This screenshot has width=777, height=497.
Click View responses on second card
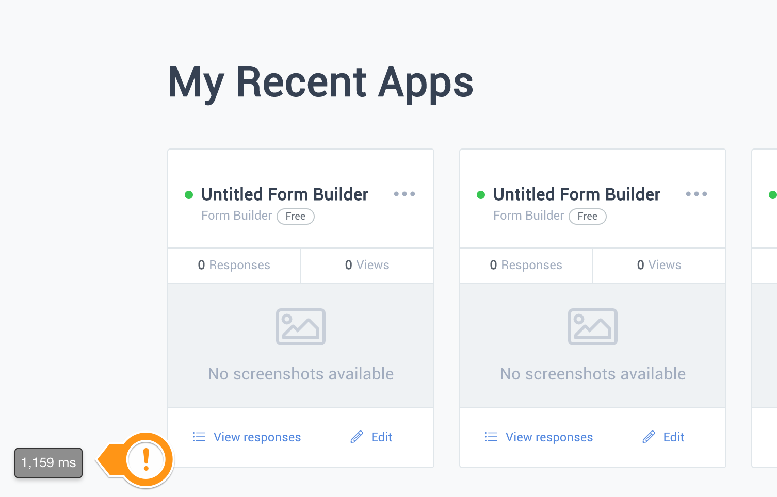point(549,437)
